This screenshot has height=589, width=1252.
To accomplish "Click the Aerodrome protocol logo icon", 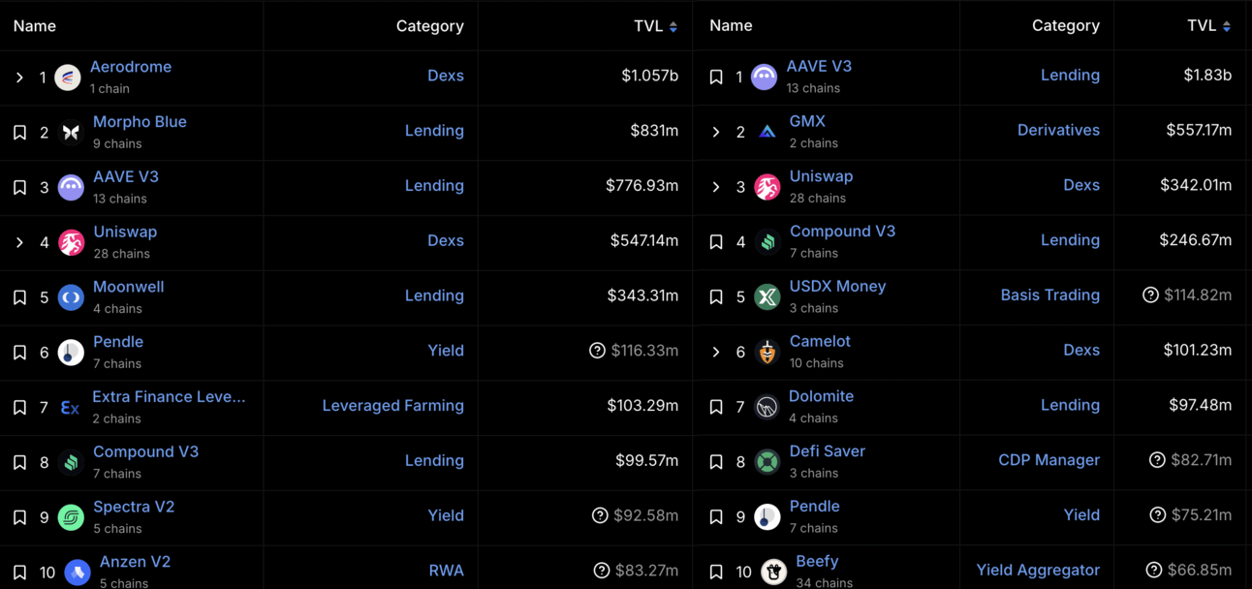I will (68, 77).
